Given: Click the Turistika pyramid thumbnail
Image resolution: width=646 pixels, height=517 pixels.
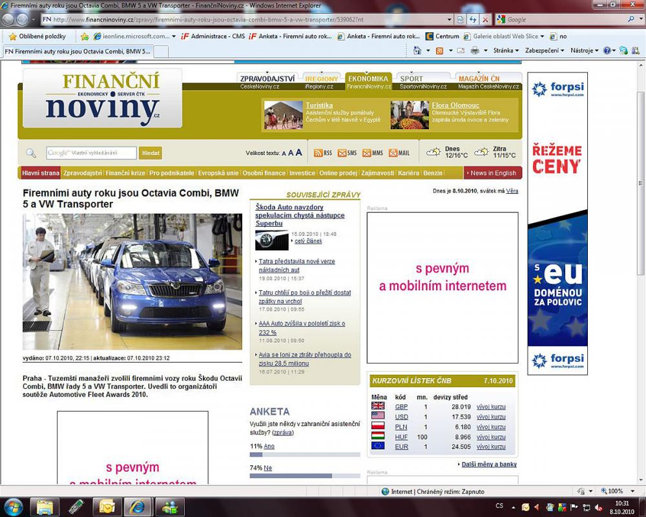Looking at the screenshot, I should click(x=283, y=115).
